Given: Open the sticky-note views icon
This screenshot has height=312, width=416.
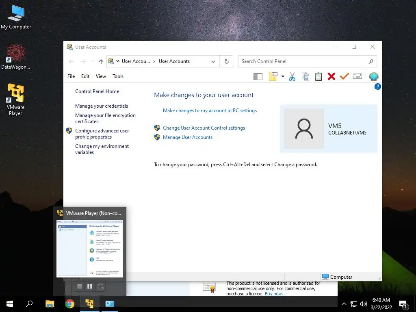Looking at the screenshot, I should pyautogui.click(x=273, y=76).
